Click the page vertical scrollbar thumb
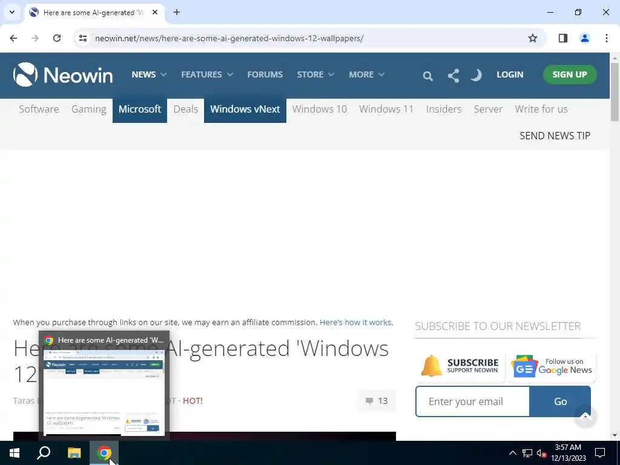 (x=614, y=92)
